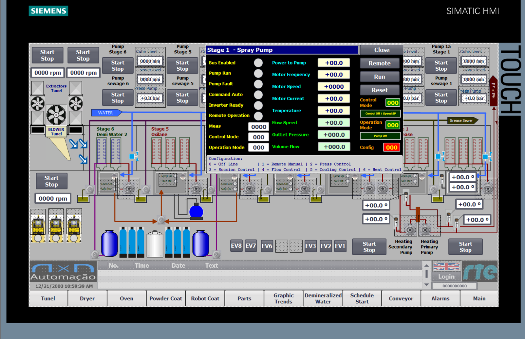Toggle Start Stop for Pump Stage 5
Screen dimensions: 525x339
182,65
